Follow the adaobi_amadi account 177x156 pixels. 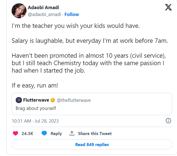(72, 14)
